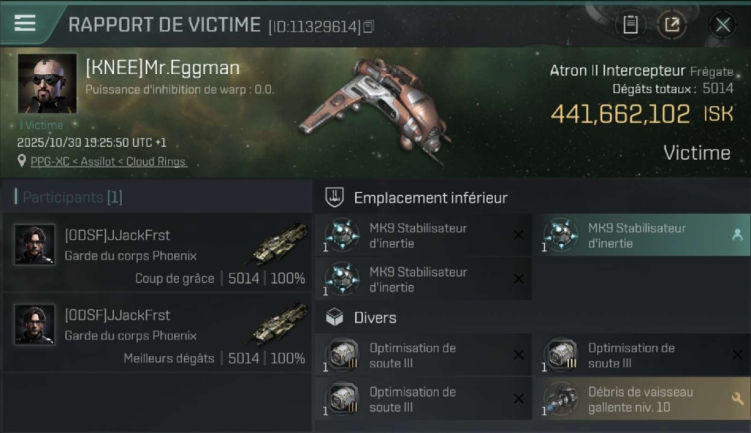Click Phoenix ship icon in Coup de grâce row

280,244
